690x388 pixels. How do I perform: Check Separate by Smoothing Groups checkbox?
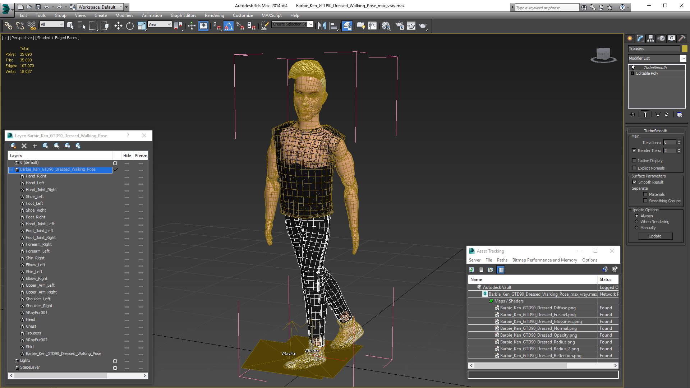pyautogui.click(x=645, y=201)
